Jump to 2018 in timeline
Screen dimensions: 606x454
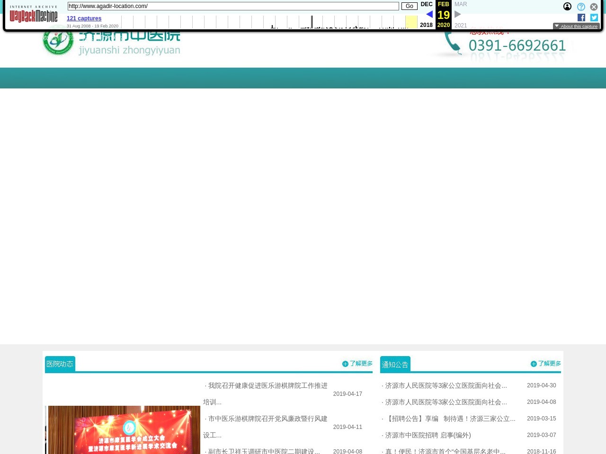point(426,25)
